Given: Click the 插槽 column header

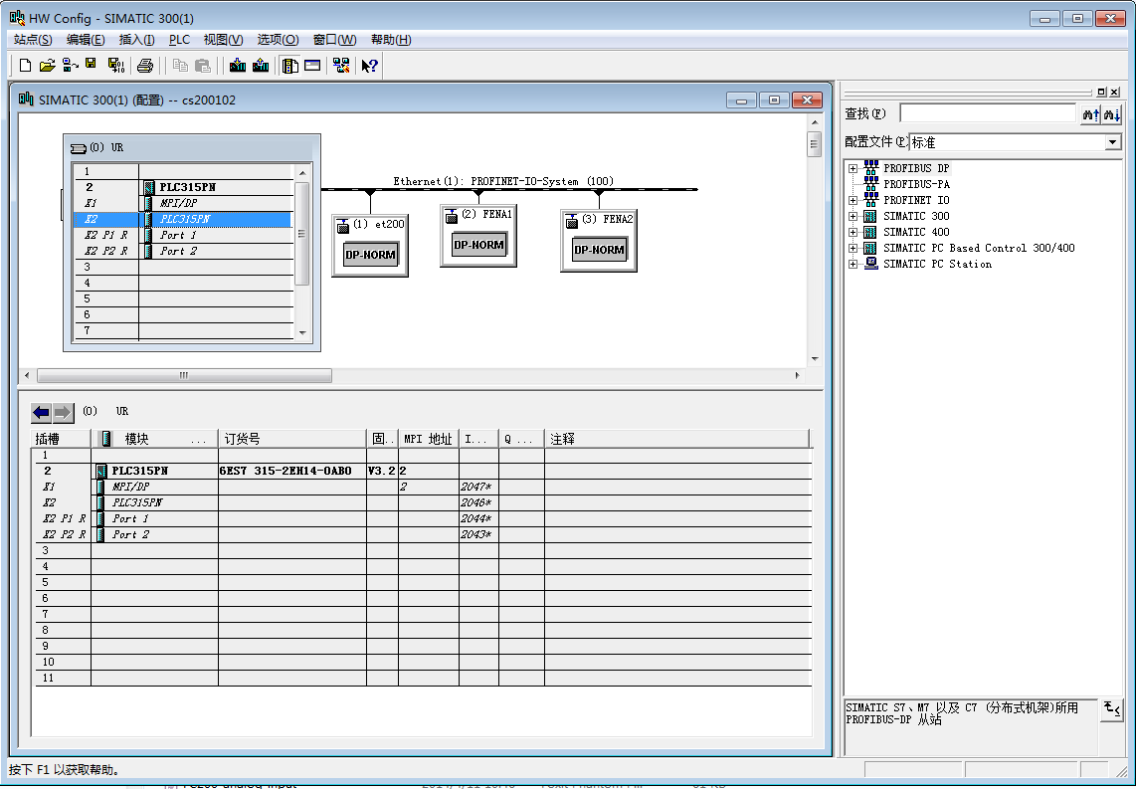Looking at the screenshot, I should coord(62,439).
